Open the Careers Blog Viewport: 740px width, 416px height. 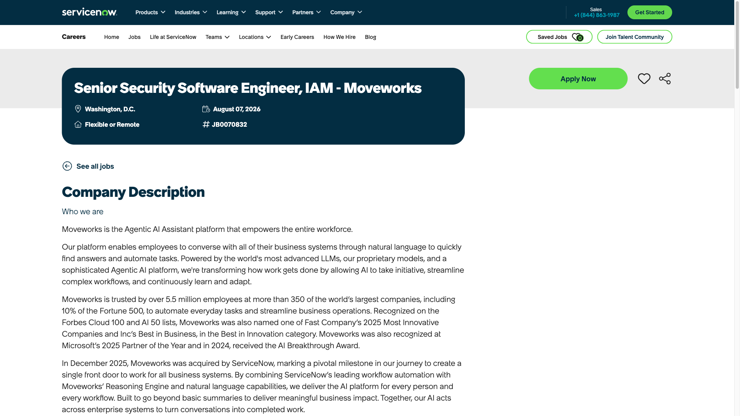click(x=370, y=37)
